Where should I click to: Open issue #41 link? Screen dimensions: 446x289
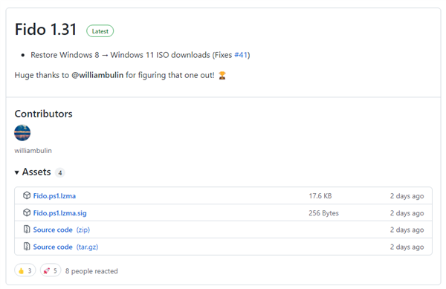(x=241, y=55)
